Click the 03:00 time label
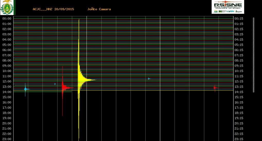Image resolution: width=262 pixels, height=141 pixels. coord(7,34)
